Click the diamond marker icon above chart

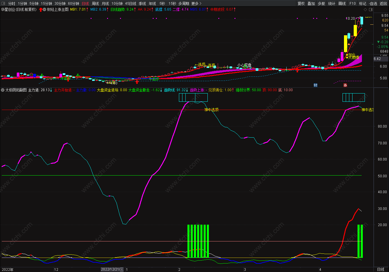366,9
